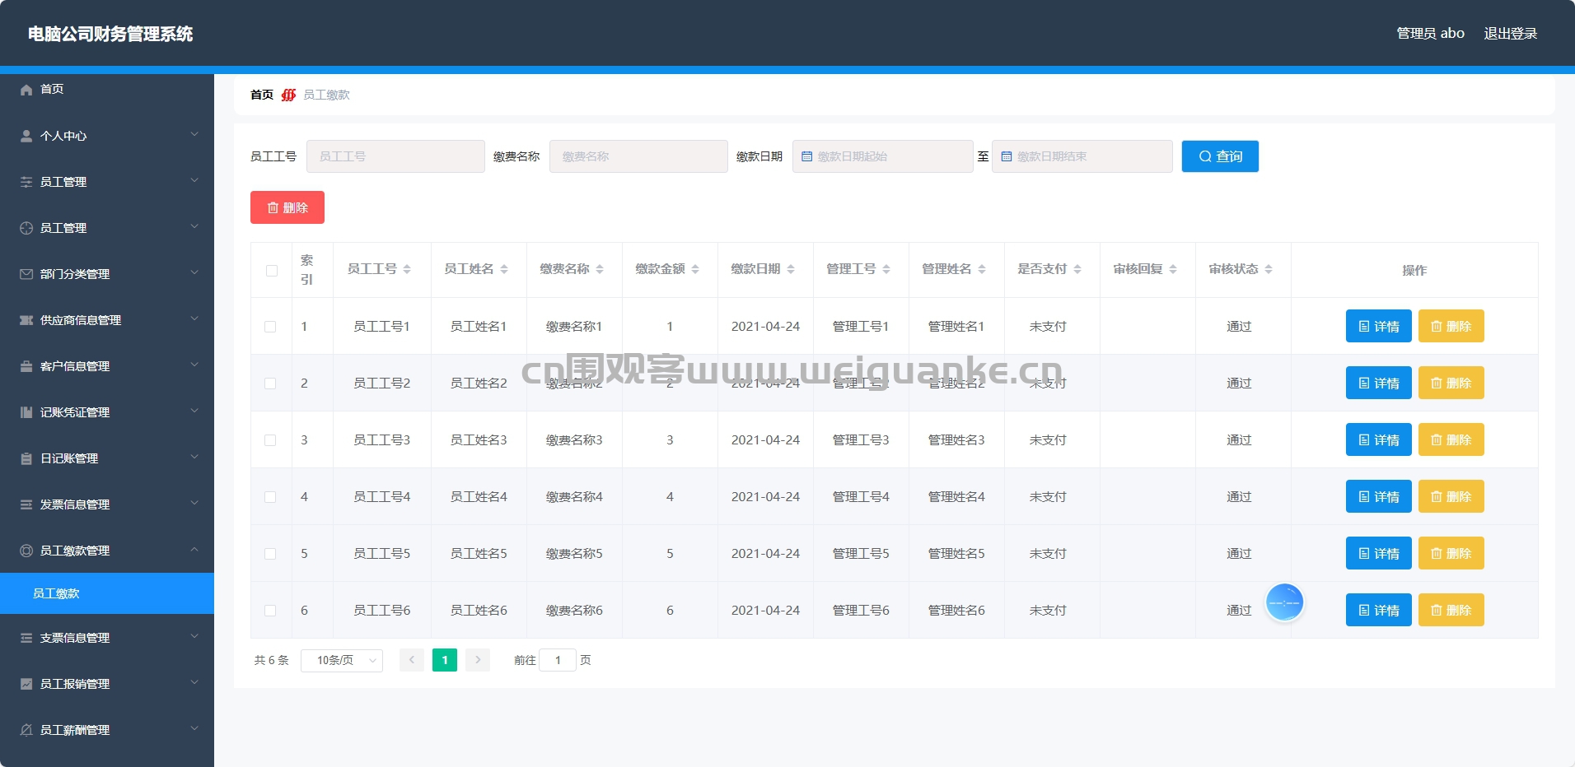
Task: Click the icon beside 支票信息管理
Action: pos(26,638)
